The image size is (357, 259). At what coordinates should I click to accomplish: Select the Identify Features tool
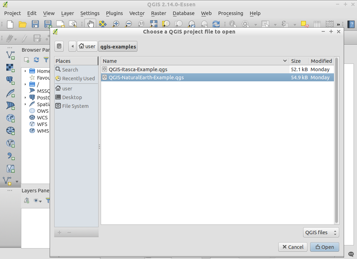coord(233,24)
